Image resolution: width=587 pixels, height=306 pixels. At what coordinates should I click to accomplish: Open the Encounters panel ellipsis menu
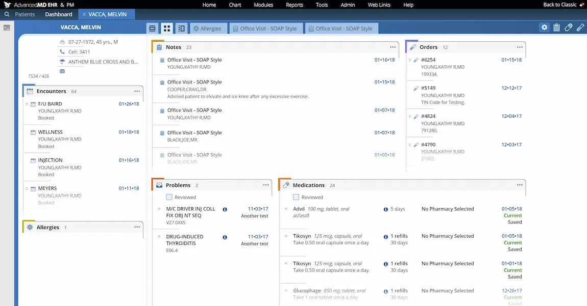click(x=137, y=91)
